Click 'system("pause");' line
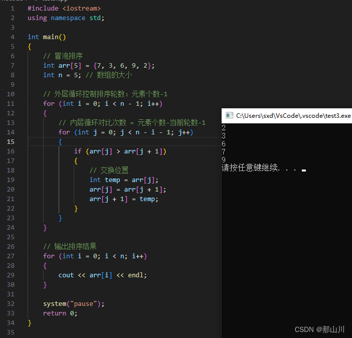 point(74,304)
